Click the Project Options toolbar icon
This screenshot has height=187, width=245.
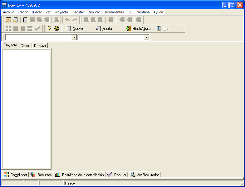(139, 20)
